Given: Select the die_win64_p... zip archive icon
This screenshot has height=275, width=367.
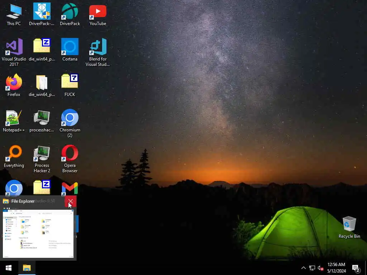Looking at the screenshot, I should pos(42,50).
